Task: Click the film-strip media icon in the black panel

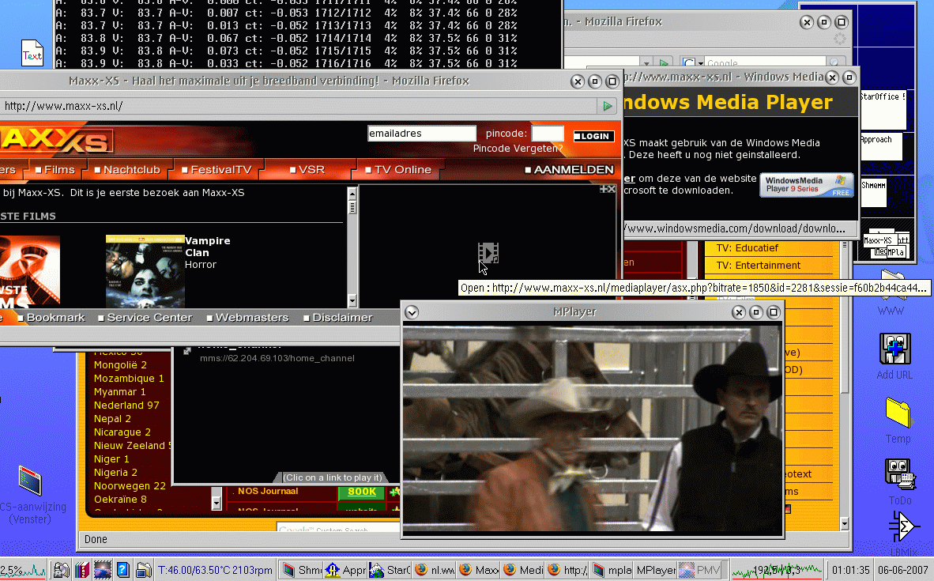Action: coord(488,253)
